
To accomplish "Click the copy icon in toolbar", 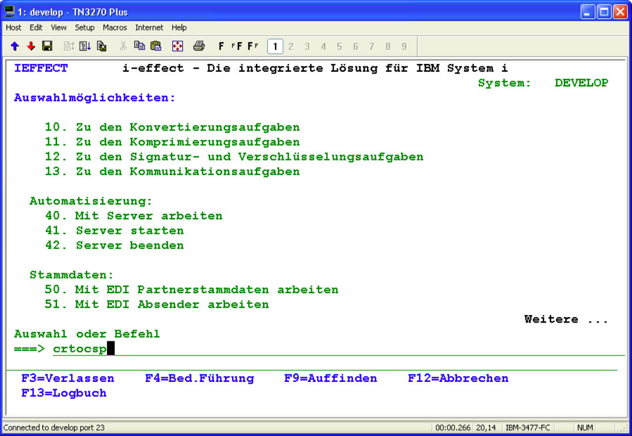I will [139, 46].
